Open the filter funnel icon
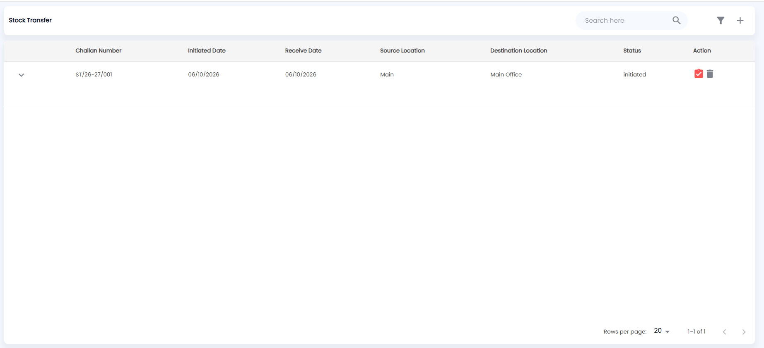The width and height of the screenshot is (764, 348). 721,20
